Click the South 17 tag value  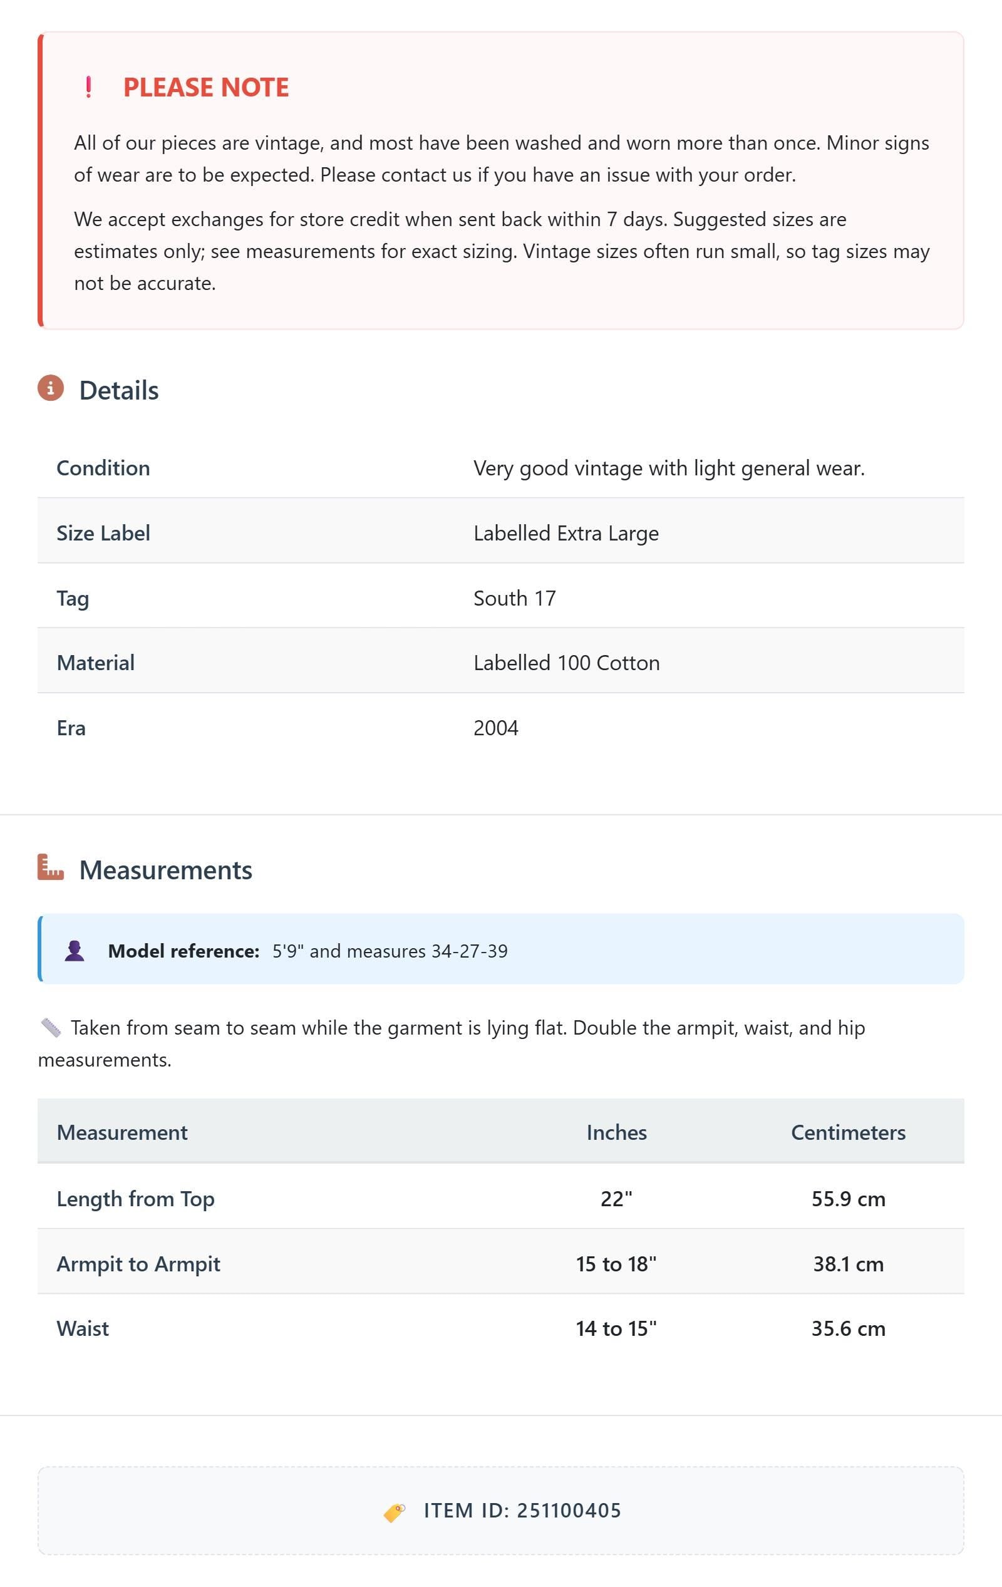click(x=515, y=599)
